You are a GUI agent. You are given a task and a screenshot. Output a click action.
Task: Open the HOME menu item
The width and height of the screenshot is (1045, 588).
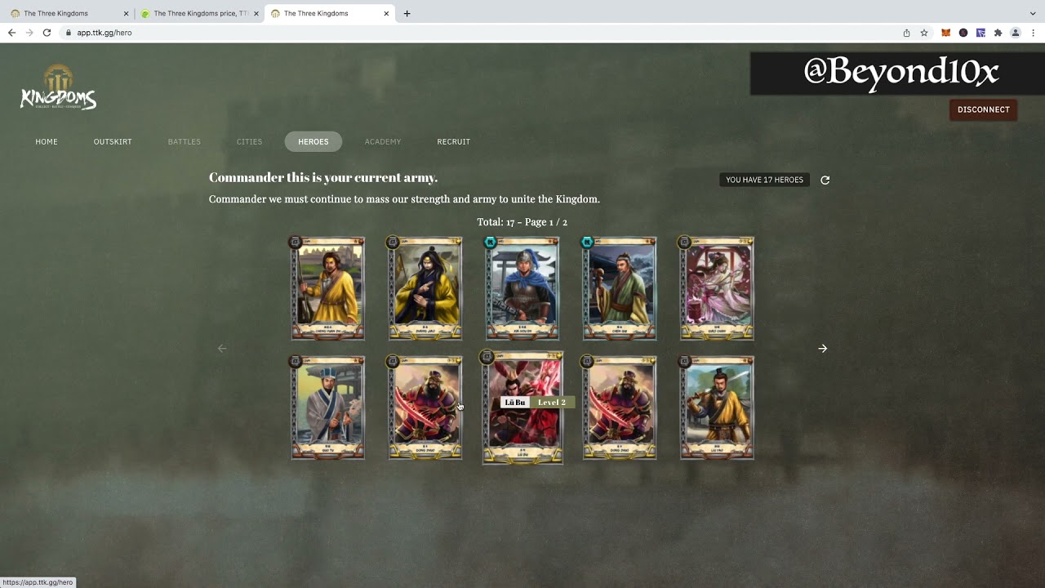coord(47,141)
